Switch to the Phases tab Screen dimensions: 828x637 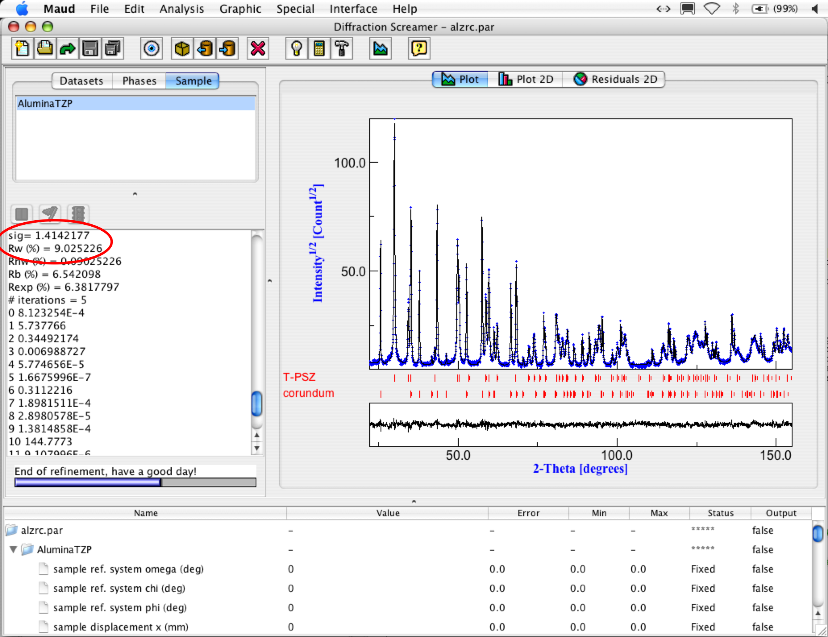pyautogui.click(x=139, y=81)
